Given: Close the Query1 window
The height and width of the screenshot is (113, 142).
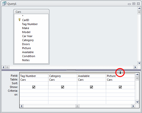Looking at the screenshot, I should coord(138,4).
